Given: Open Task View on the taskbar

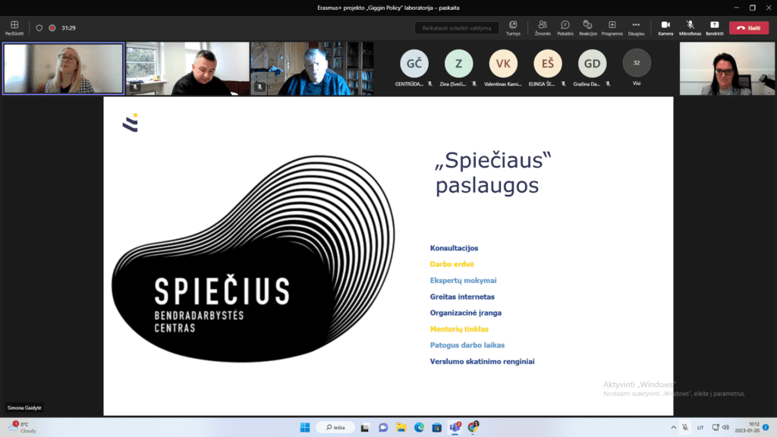Looking at the screenshot, I should 365,428.
